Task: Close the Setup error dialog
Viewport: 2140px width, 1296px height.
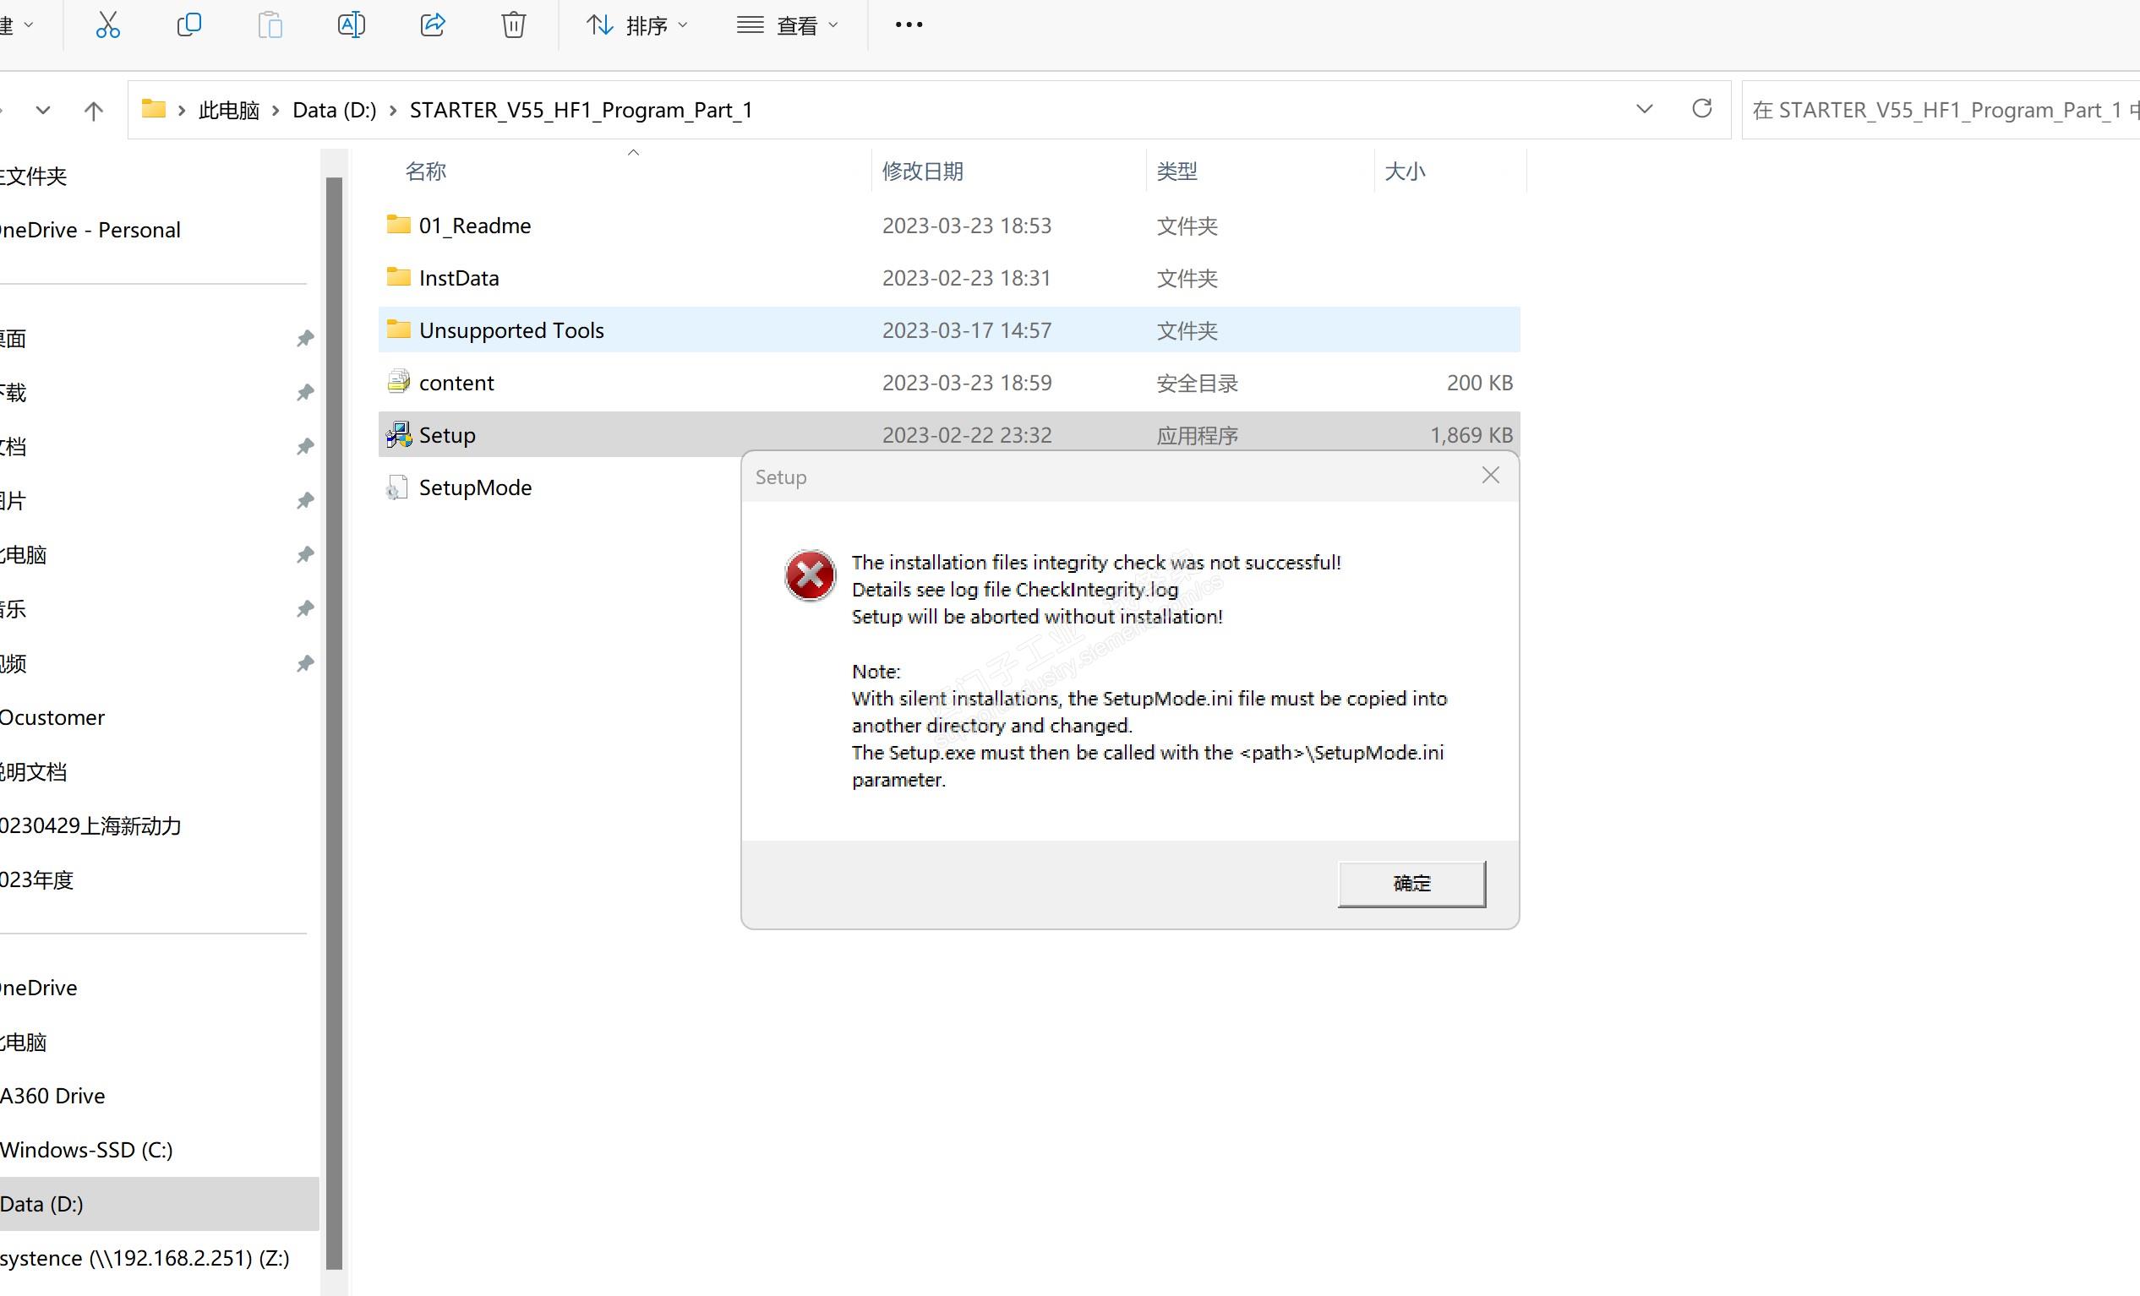Action: point(1490,476)
